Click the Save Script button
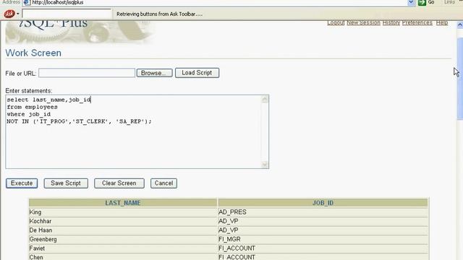Viewport: 463px width, 260px height. [x=66, y=183]
